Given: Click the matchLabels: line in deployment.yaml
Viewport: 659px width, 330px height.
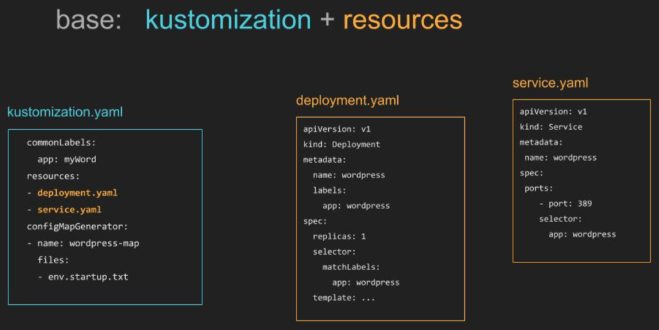Looking at the screenshot, I should coord(351,267).
